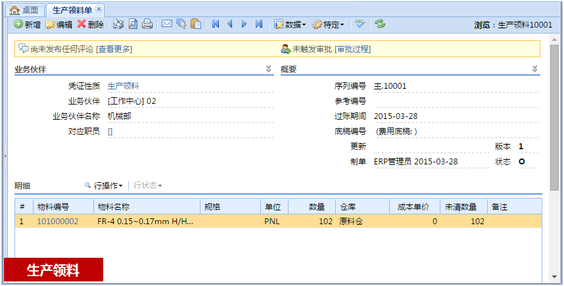The height and width of the screenshot is (286, 564).
Task: Go to previous record arrow
Action: click(x=230, y=24)
